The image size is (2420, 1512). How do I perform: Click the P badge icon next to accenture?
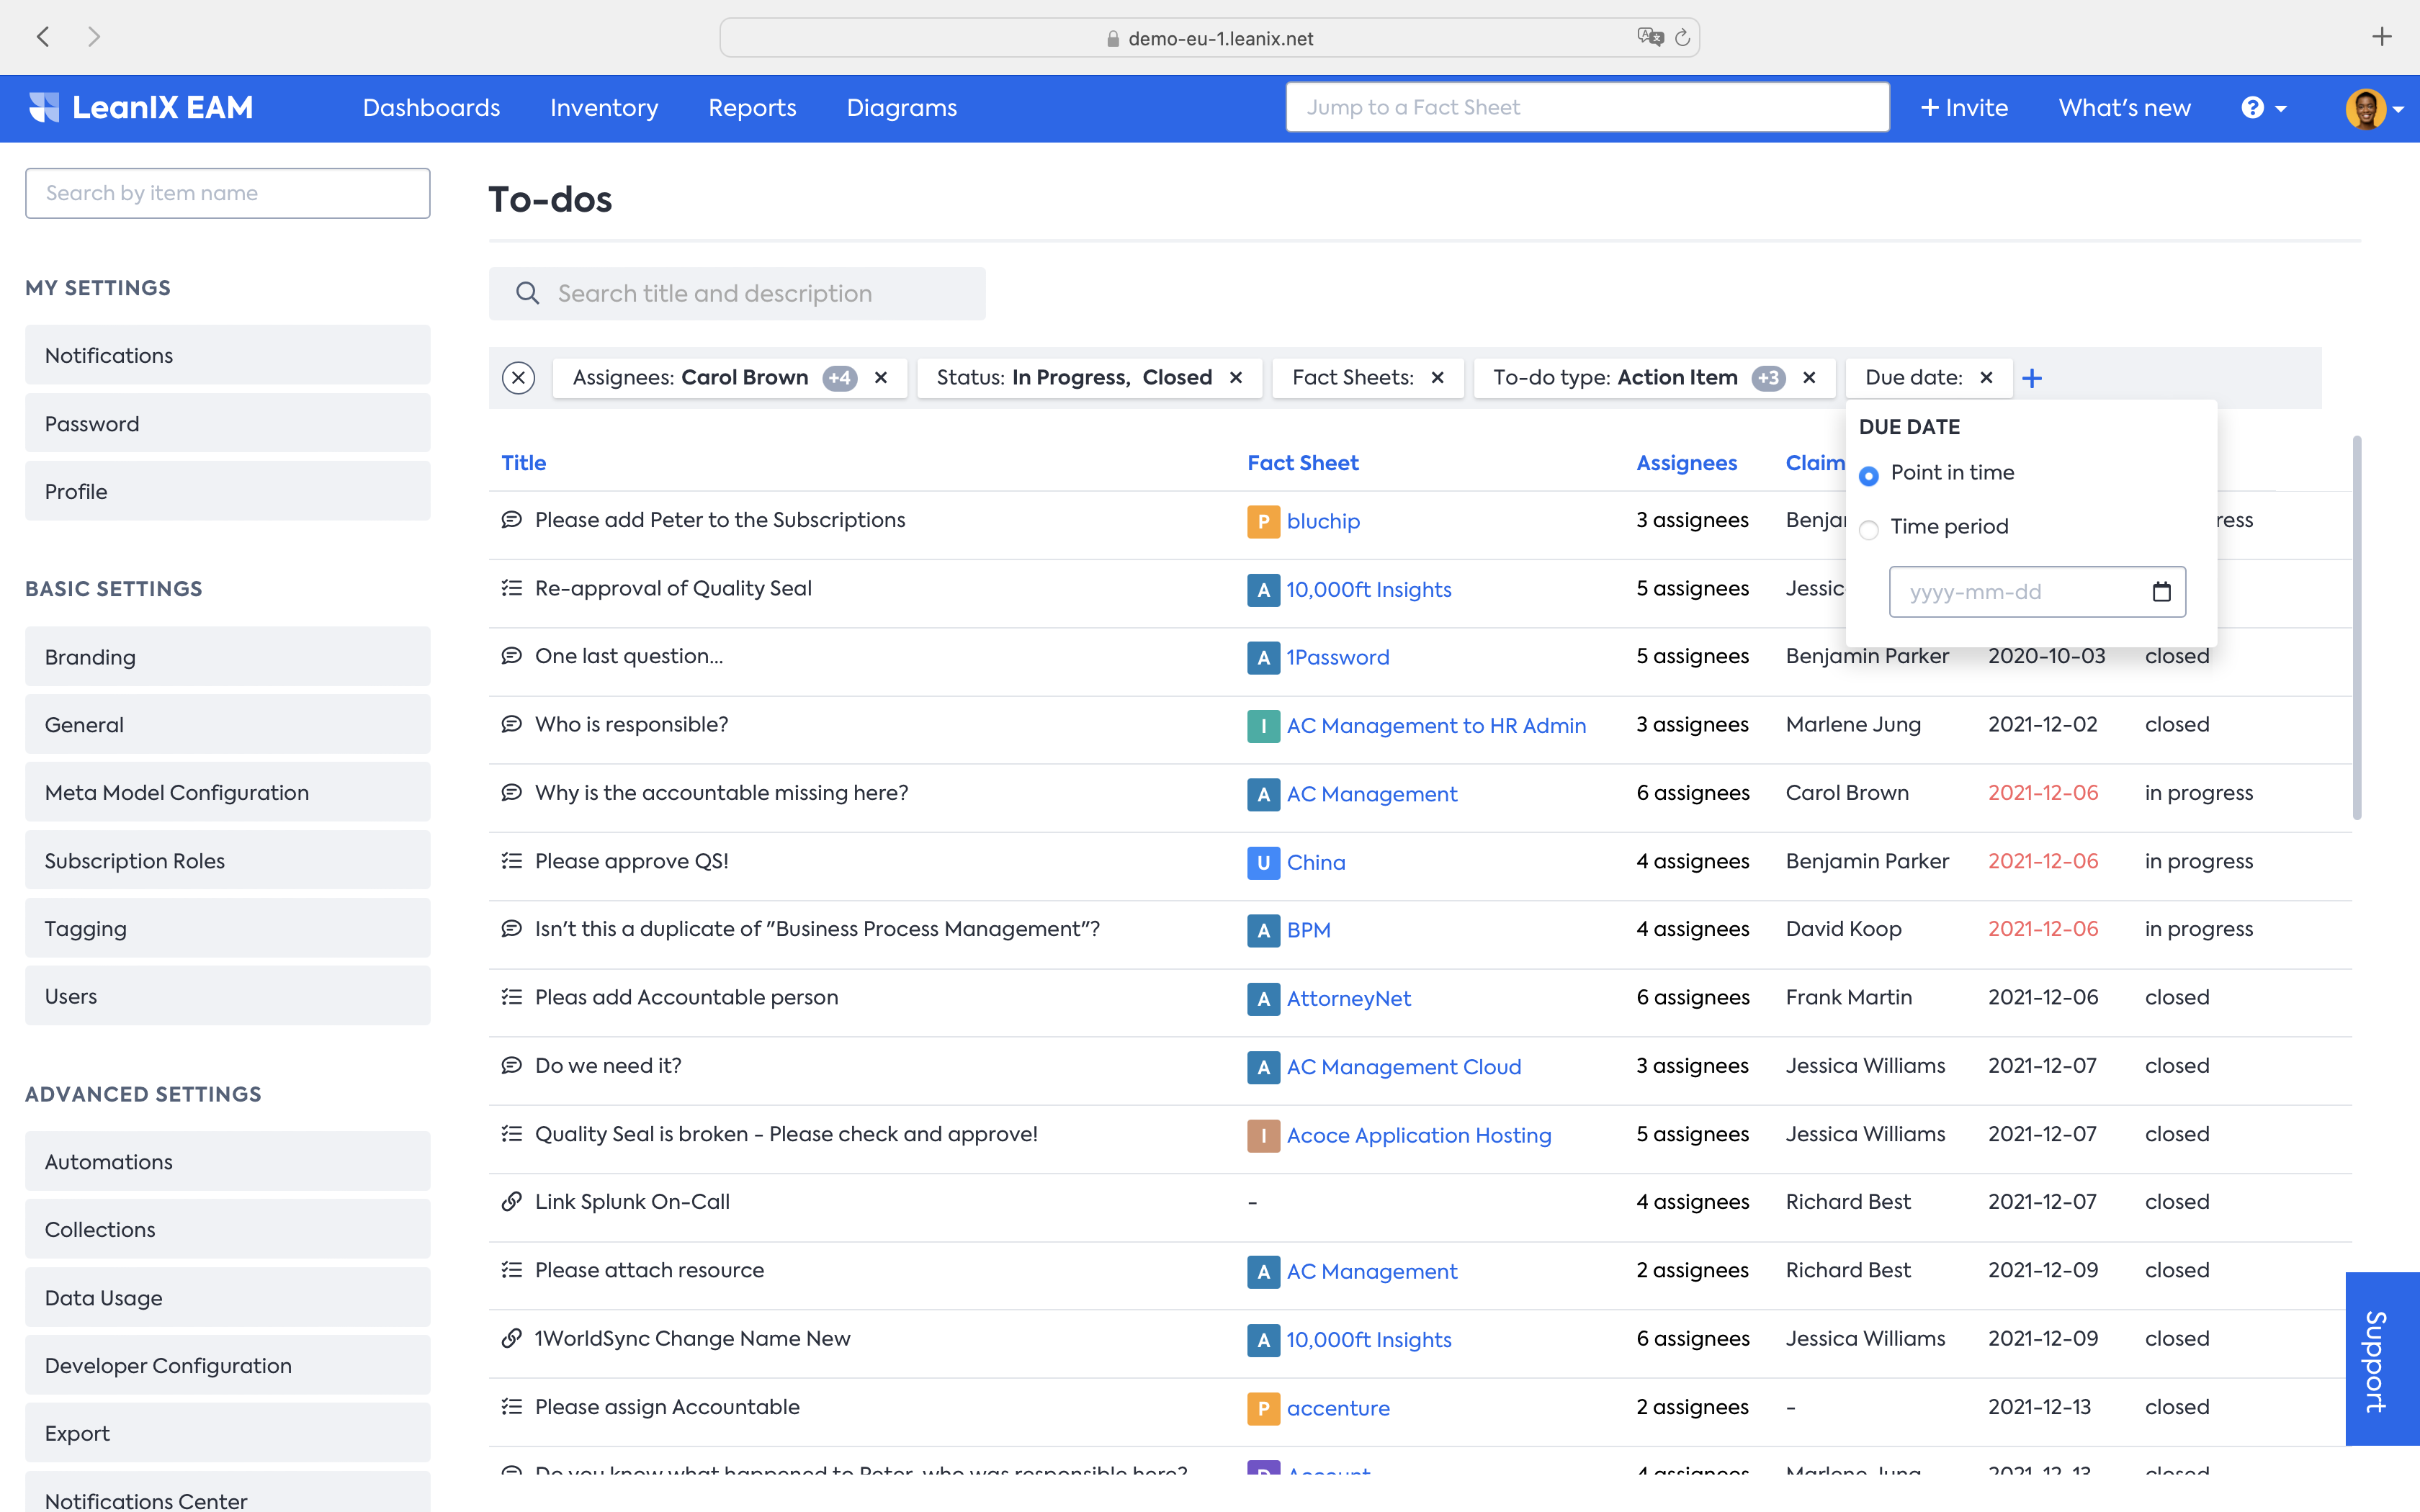(1263, 1408)
